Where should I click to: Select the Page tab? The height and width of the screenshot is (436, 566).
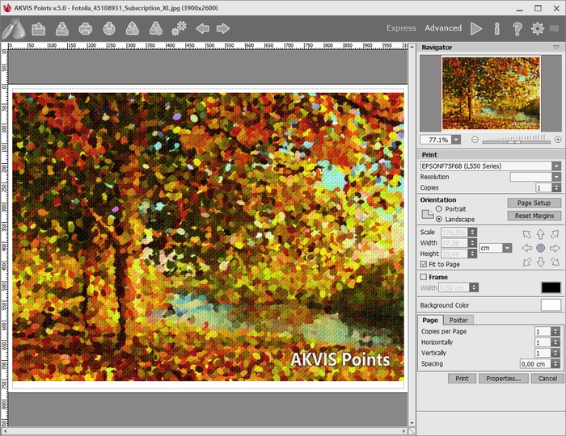tap(430, 320)
